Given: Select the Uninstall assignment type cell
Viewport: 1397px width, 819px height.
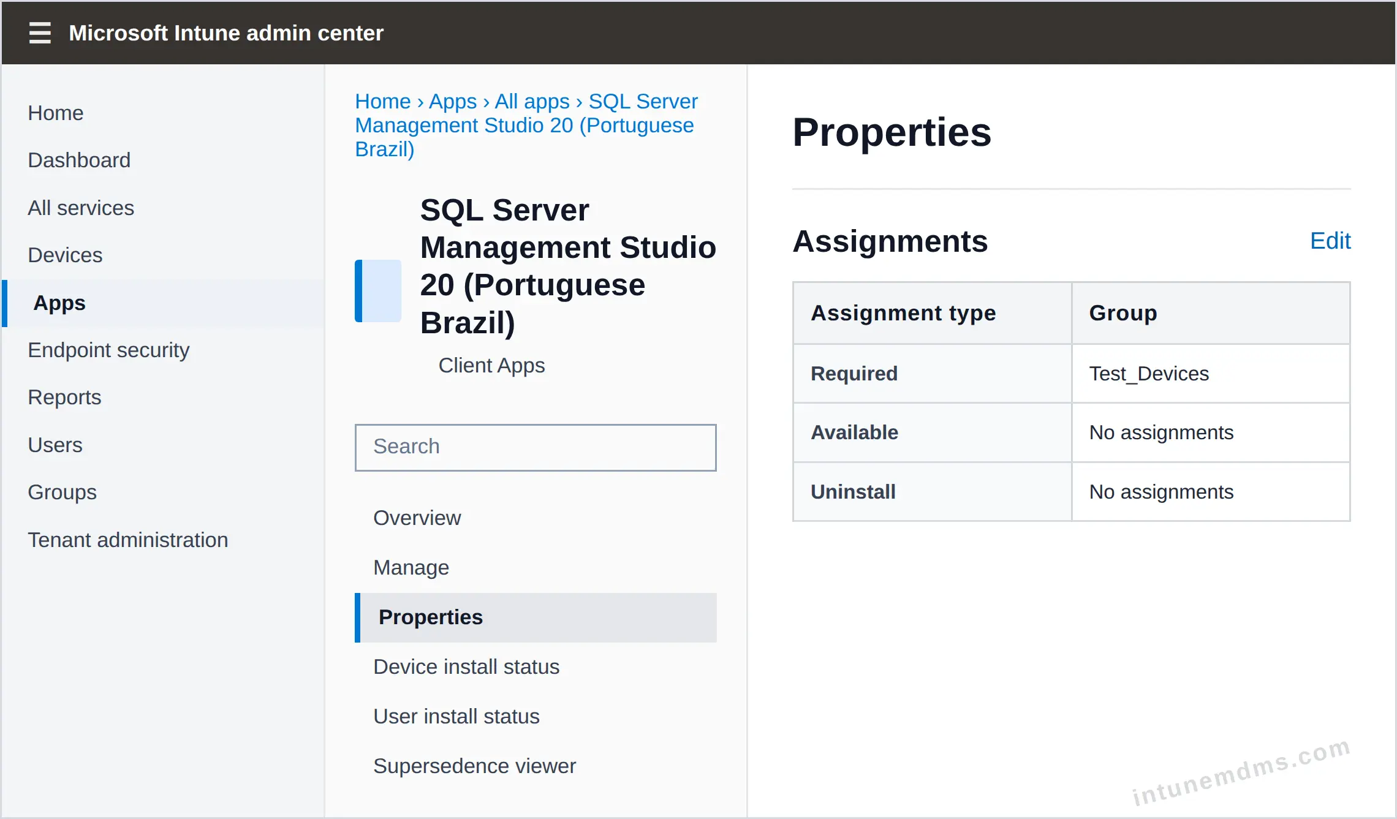Looking at the screenshot, I should [932, 492].
